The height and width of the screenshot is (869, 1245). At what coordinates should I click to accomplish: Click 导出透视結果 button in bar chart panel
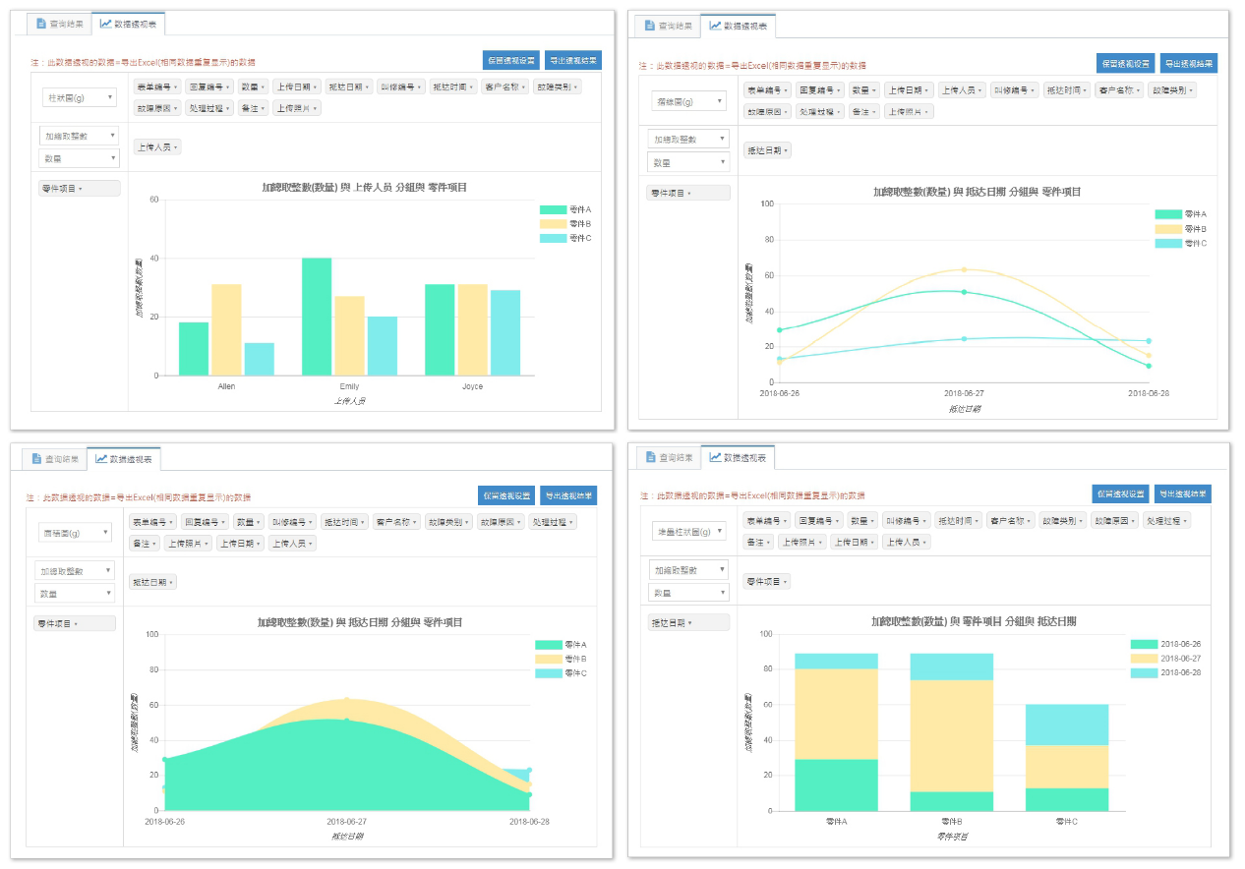click(x=572, y=61)
